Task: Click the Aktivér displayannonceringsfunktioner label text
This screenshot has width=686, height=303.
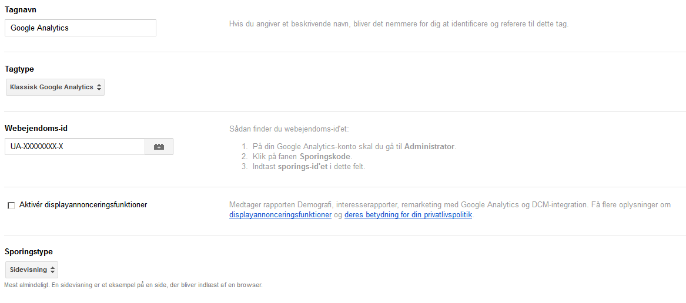Action: [x=83, y=205]
